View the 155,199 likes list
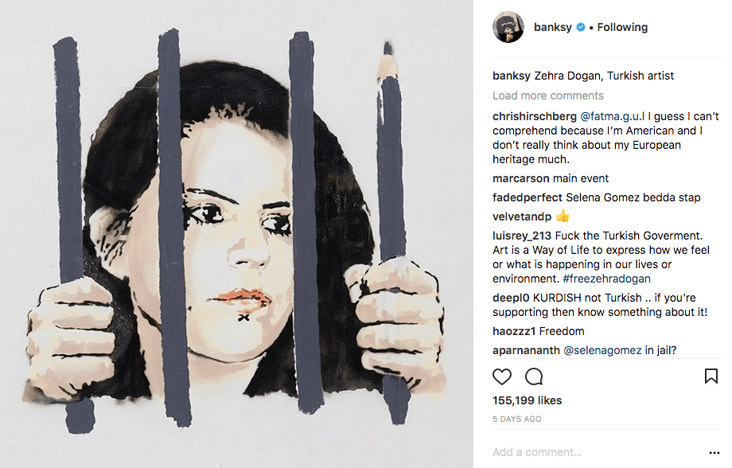Viewport: 732px width, 468px height. [527, 400]
